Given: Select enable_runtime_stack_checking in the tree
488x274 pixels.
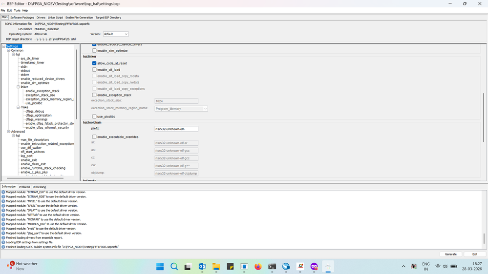Looking at the screenshot, I should click(43, 168).
